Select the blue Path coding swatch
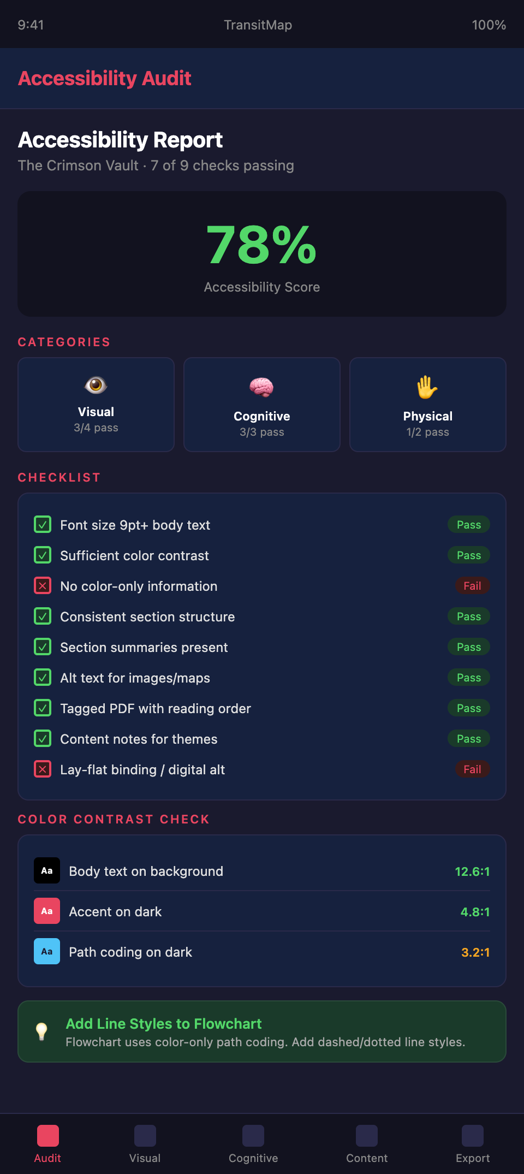The height and width of the screenshot is (1174, 524). click(x=47, y=951)
